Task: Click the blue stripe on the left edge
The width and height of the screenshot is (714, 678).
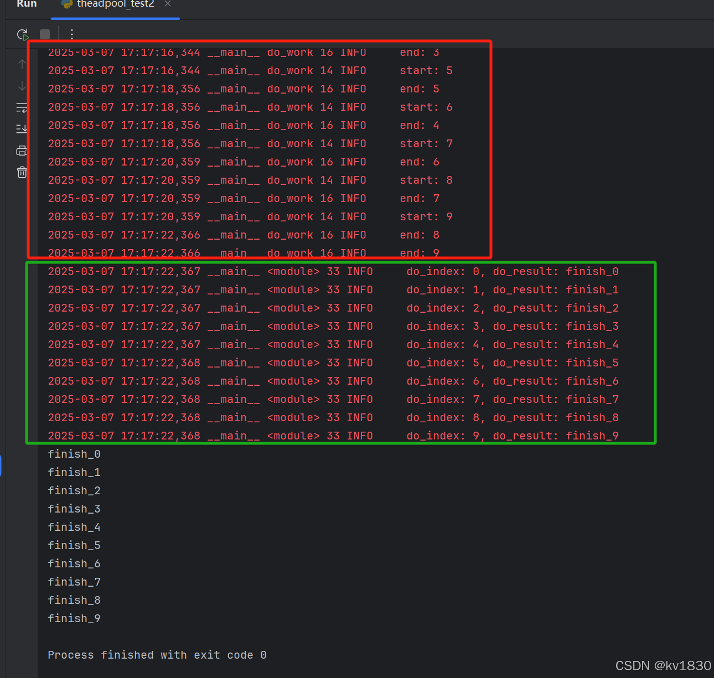Action: [x=2, y=465]
